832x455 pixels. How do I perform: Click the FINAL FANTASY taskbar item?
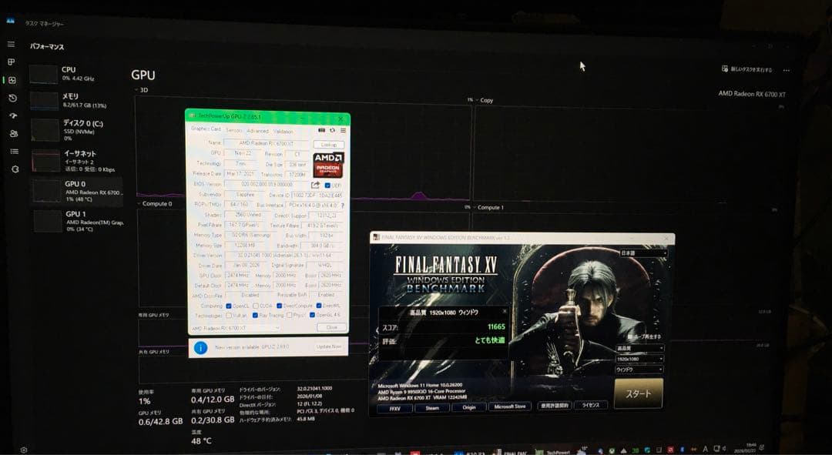(511, 452)
